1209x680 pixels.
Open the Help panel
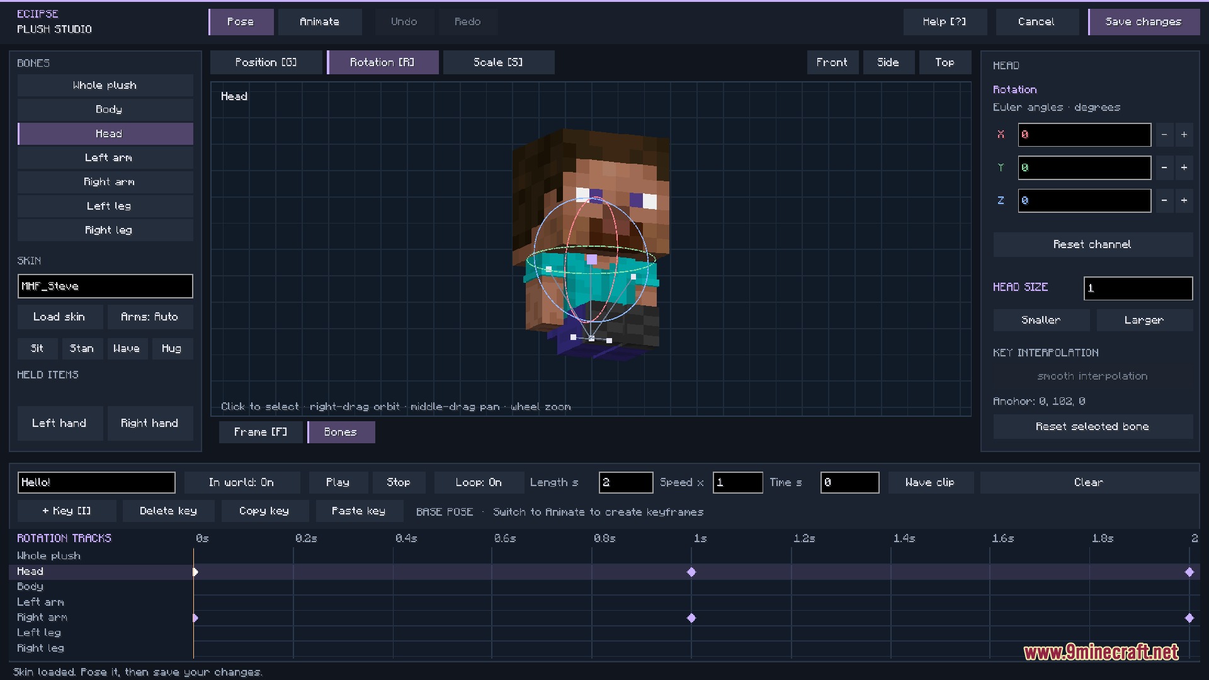pyautogui.click(x=945, y=22)
